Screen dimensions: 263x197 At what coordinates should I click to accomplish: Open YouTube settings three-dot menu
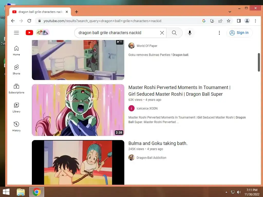219,33
